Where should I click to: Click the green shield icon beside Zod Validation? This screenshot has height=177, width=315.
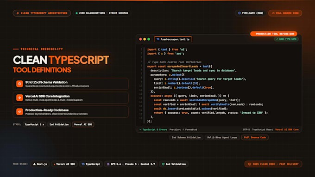point(163,164)
